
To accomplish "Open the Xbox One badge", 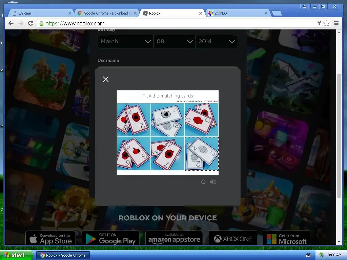I will tap(233, 238).
